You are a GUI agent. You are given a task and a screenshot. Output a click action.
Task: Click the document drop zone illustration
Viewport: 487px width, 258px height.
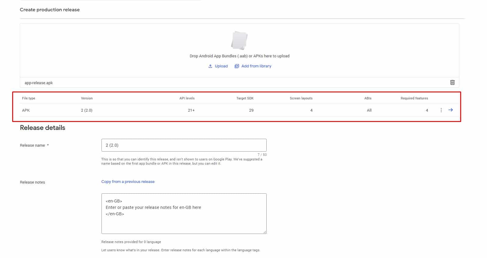[239, 41]
